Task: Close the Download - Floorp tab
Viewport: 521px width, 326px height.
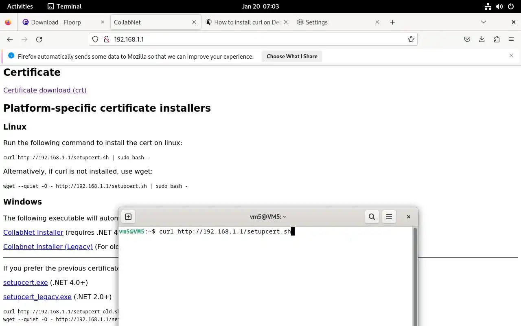Action: tap(102, 22)
